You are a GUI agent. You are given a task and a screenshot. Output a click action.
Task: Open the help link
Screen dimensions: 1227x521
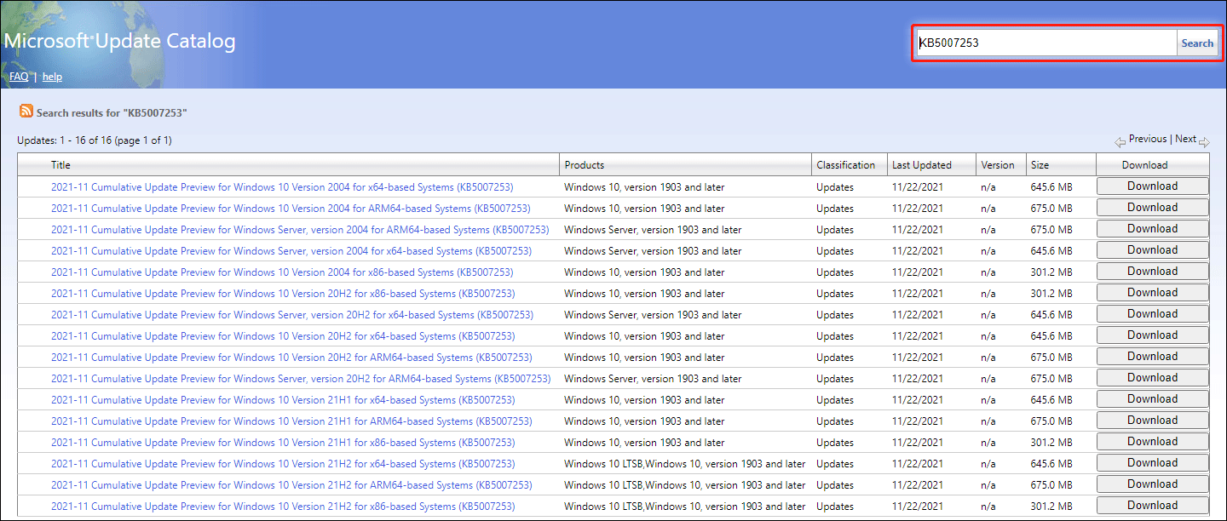52,77
